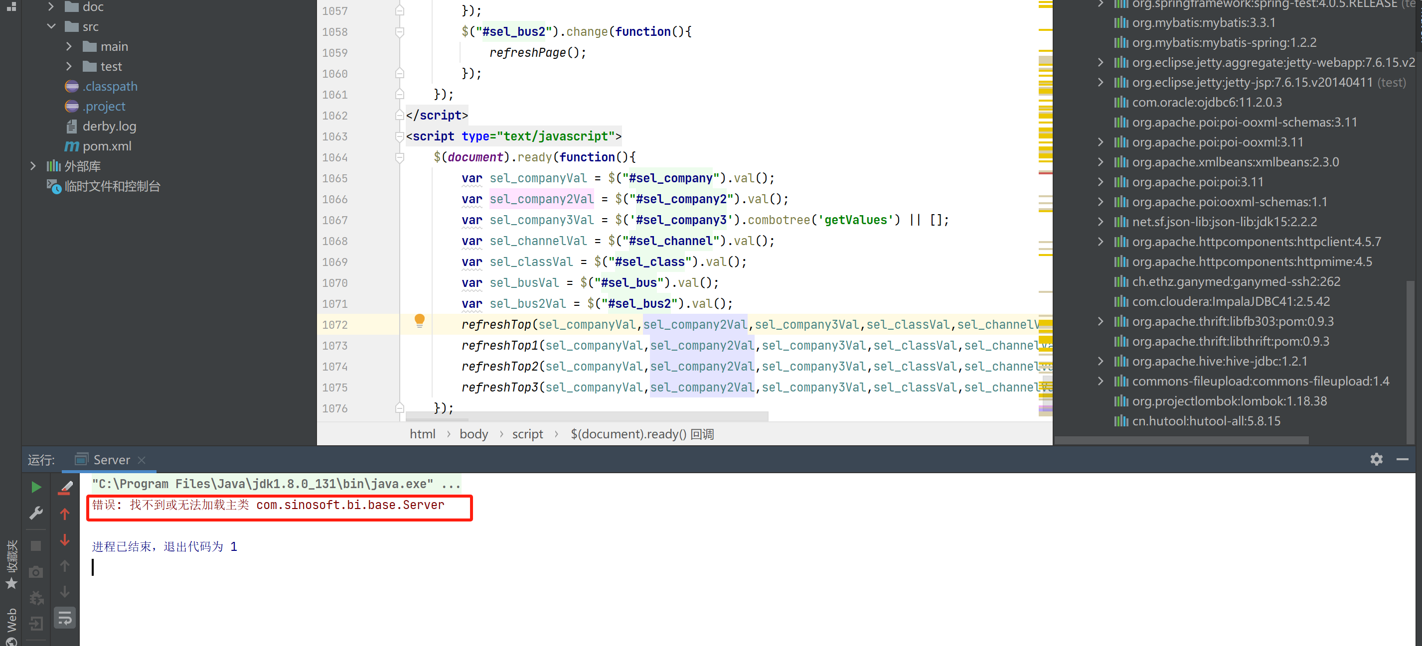Image resolution: width=1422 pixels, height=646 pixels.
Task: Expand the main folder
Action: click(x=69, y=46)
